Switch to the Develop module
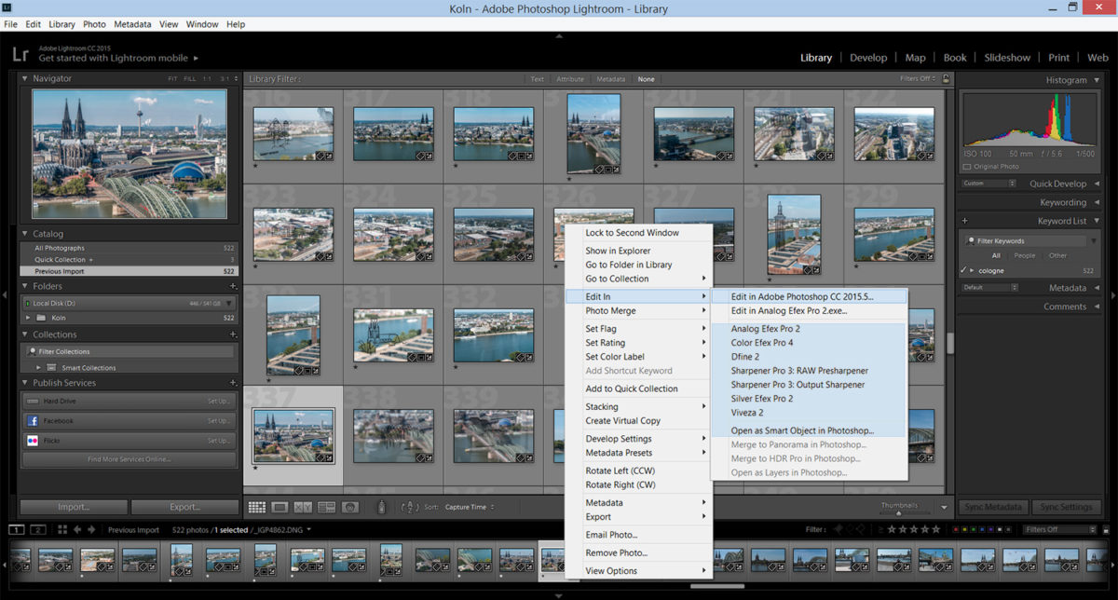Image resolution: width=1118 pixels, height=600 pixels. tap(868, 58)
